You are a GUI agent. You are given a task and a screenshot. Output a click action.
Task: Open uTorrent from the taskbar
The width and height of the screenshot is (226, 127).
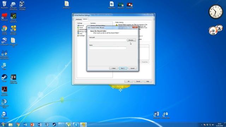pos(69,125)
